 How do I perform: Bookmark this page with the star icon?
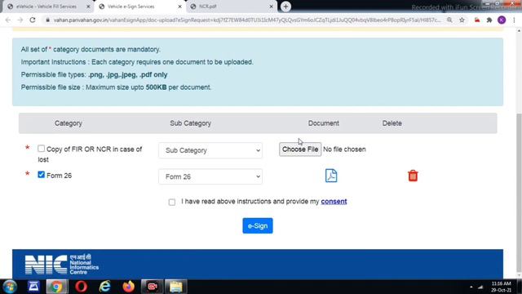[462, 20]
